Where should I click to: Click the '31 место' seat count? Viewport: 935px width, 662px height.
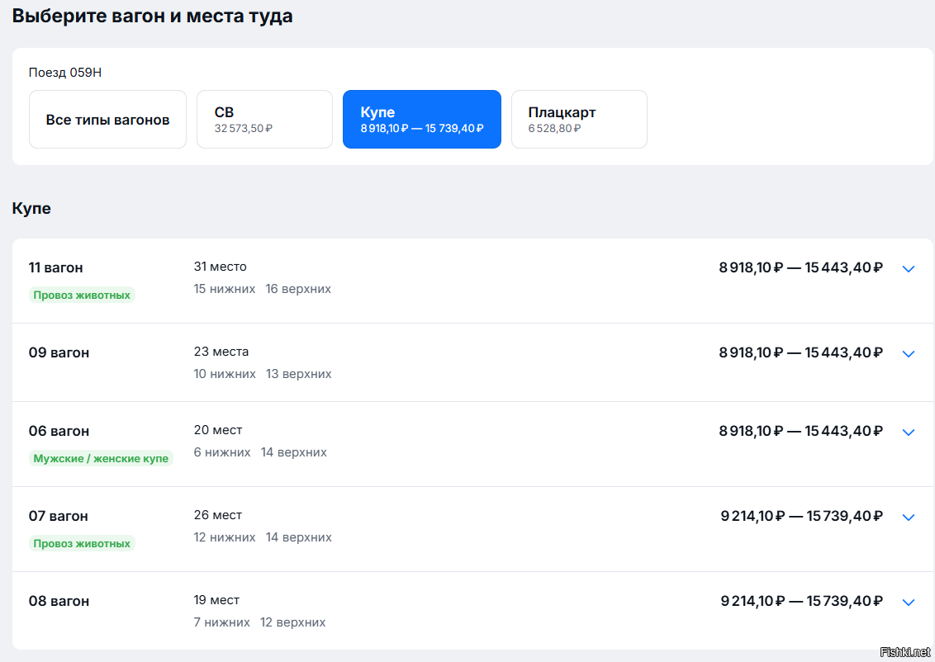pos(220,267)
